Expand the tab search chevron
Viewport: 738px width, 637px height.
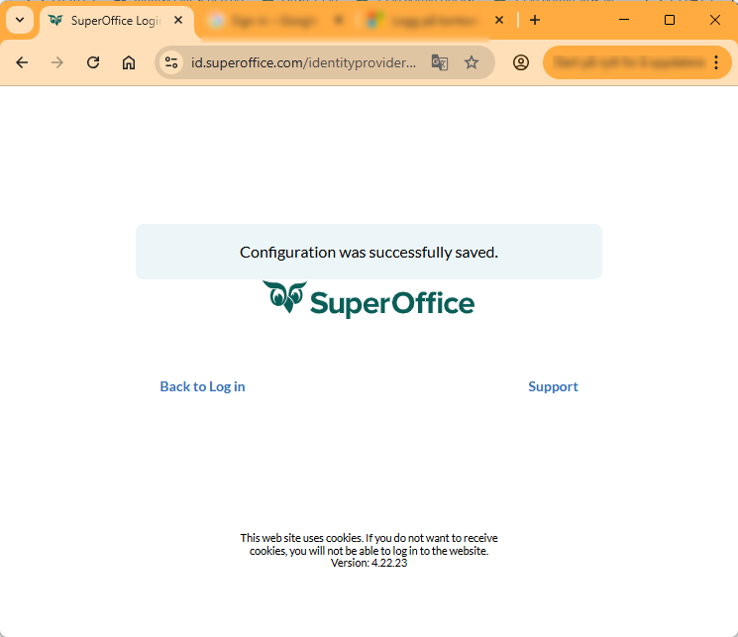[x=20, y=20]
